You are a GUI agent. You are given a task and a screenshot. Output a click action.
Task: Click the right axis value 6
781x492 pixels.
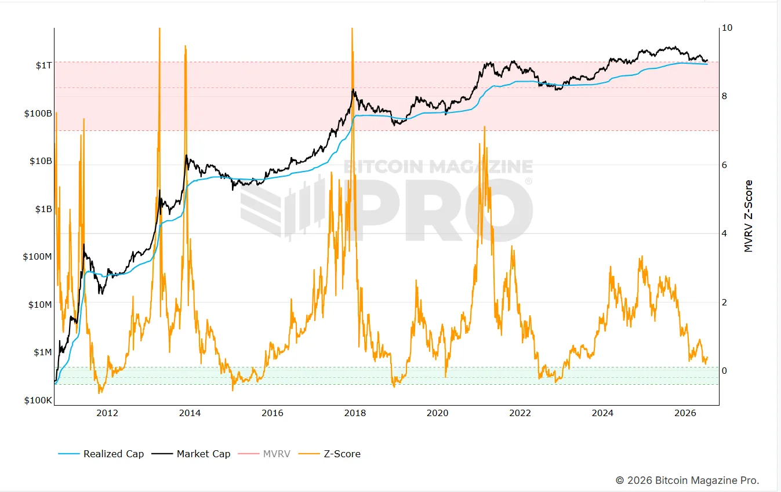tap(725, 165)
